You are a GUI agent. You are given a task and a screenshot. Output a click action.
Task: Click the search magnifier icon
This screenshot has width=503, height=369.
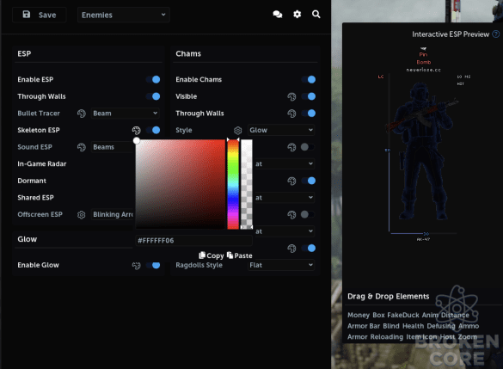pos(316,15)
